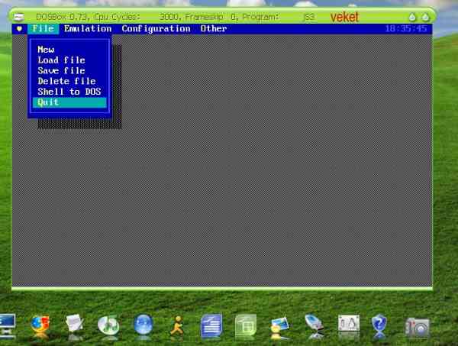The width and height of the screenshot is (458, 346).
Task: Open the penguin picture dock icon
Action: [349, 323]
